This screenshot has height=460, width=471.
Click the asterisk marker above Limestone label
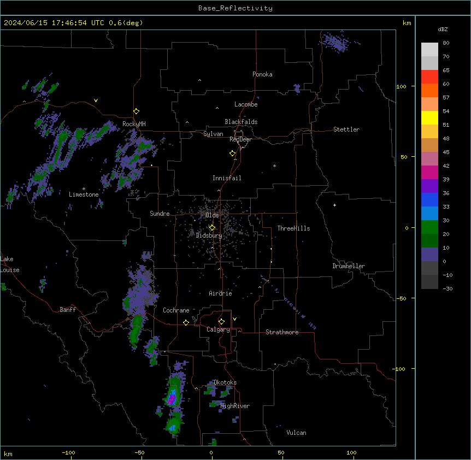click(84, 189)
